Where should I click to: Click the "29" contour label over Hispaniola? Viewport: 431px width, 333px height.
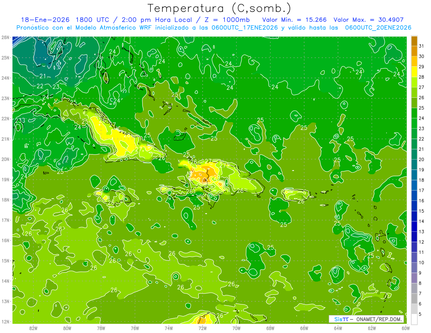coord(217,177)
